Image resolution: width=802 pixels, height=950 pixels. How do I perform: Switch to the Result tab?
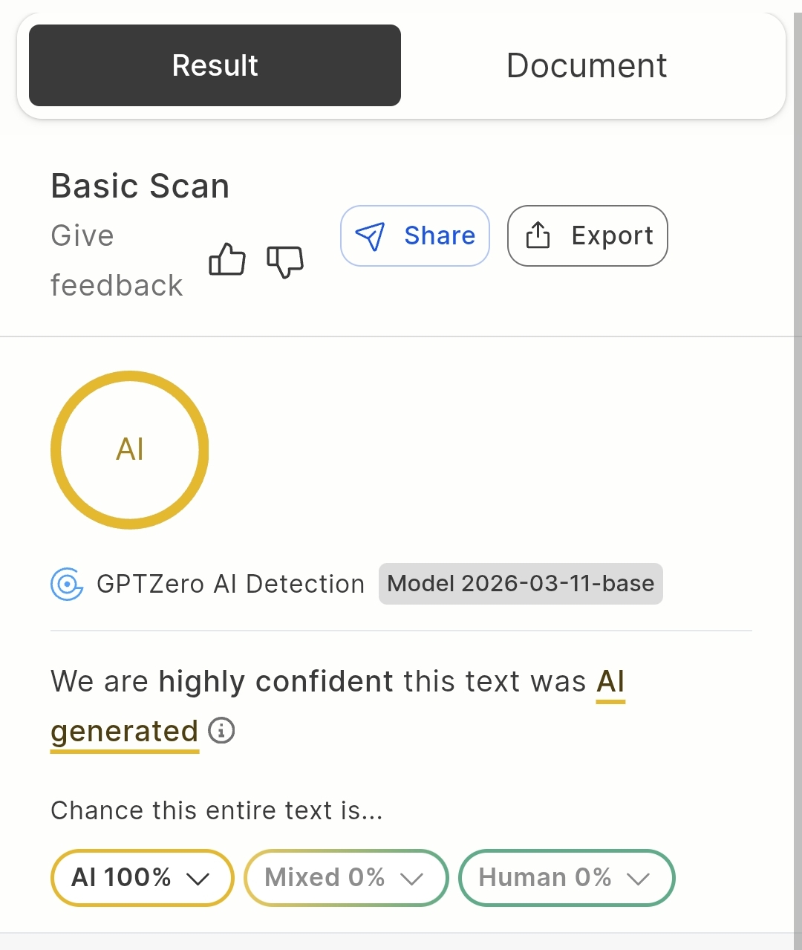(x=215, y=65)
